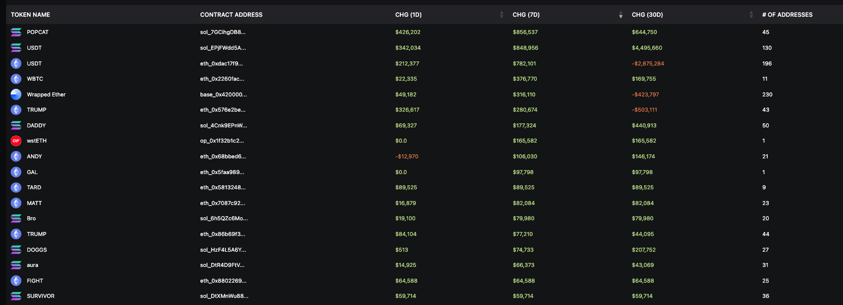This screenshot has width=843, height=305.
Task: Click the FIGHT token name
Action: pos(35,281)
